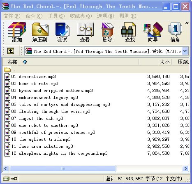Click the horizontal scrollbar thumb
The height and width of the screenshot is (184, 192).
tap(63, 168)
